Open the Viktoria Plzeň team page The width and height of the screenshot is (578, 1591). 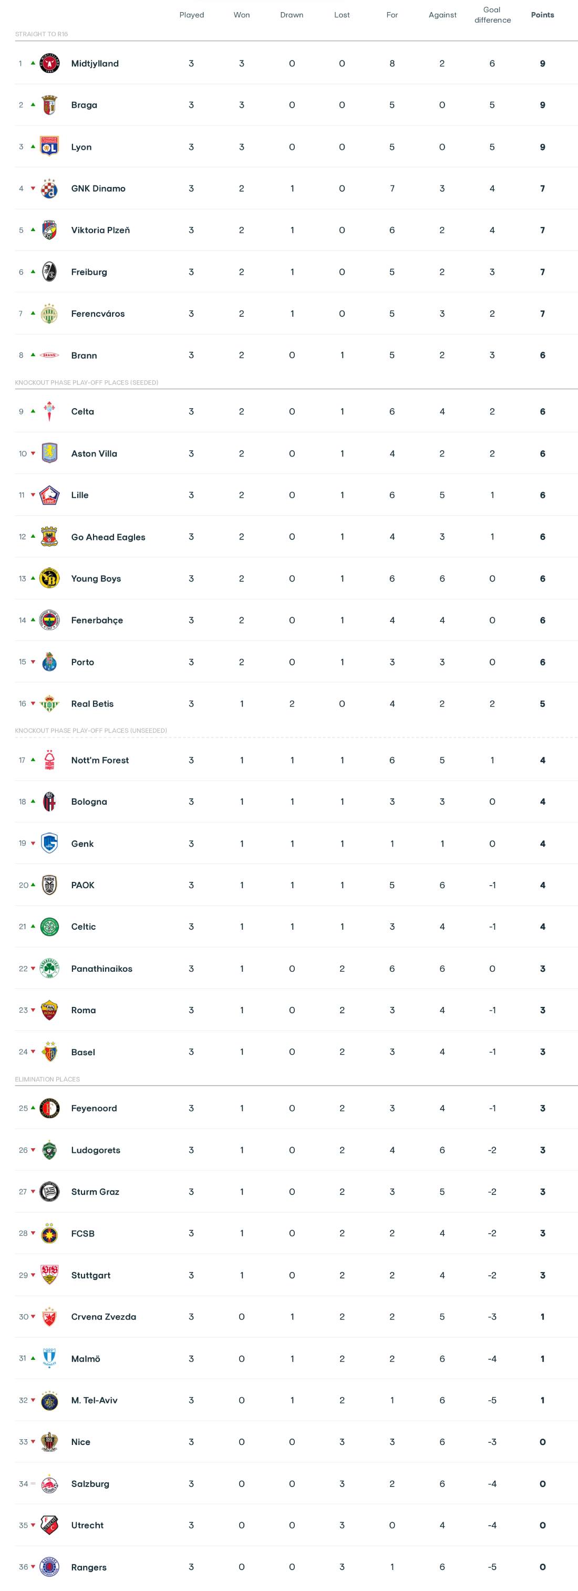(x=100, y=231)
